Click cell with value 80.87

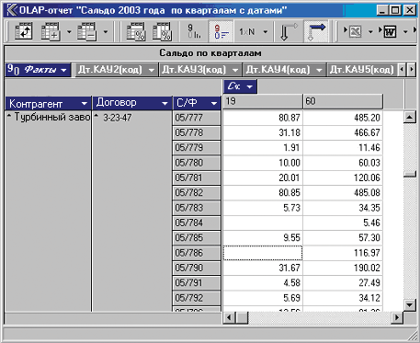click(x=263, y=118)
